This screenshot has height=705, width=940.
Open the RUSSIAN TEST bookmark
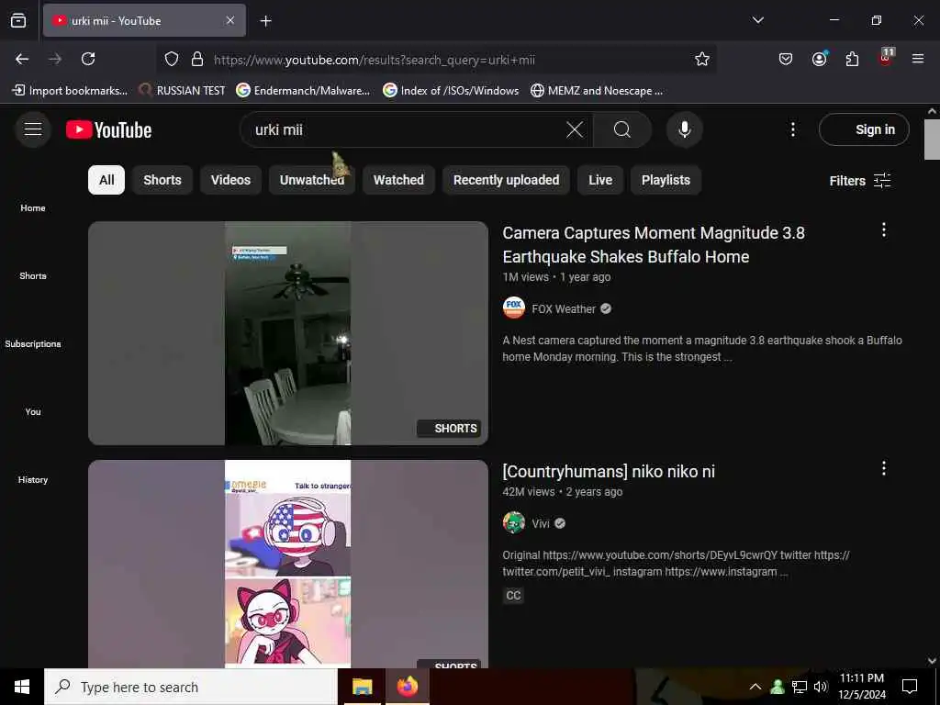click(x=182, y=91)
